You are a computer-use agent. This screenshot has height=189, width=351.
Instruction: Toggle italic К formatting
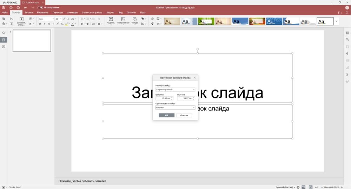[45, 24]
